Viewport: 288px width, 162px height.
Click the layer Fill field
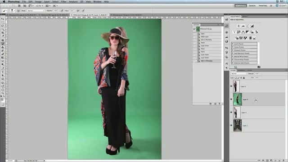256,78
